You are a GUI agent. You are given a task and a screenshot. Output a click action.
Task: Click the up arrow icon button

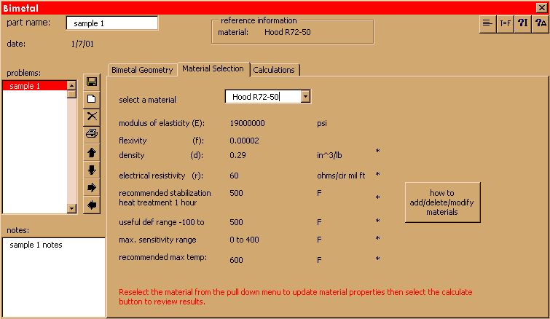coord(92,152)
